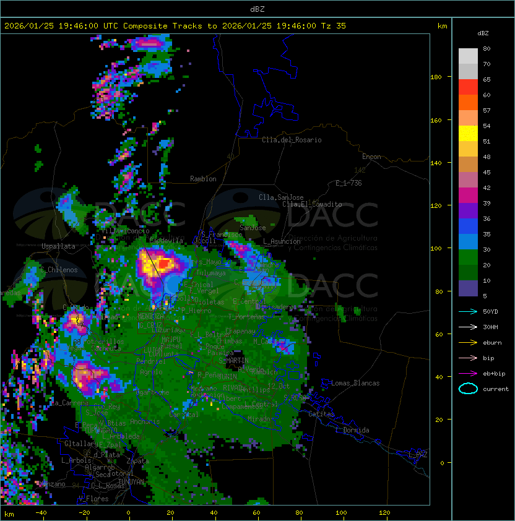
Task: Click the '180' tick on the vertical km axis
Action: [436, 77]
